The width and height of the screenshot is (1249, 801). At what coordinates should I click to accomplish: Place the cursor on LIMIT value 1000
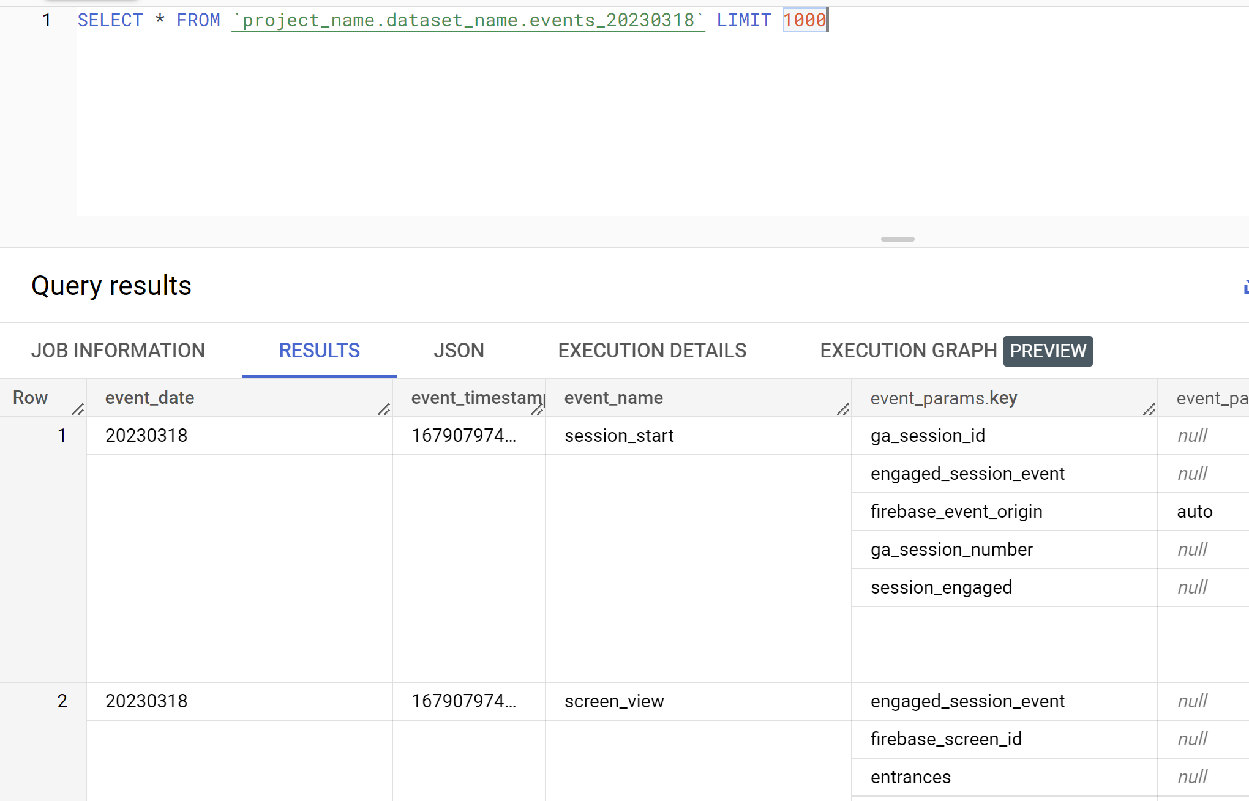click(x=805, y=21)
